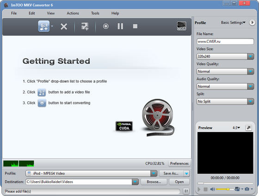Open the Tools menu
The height and width of the screenshot is (196, 259).
[95, 13]
